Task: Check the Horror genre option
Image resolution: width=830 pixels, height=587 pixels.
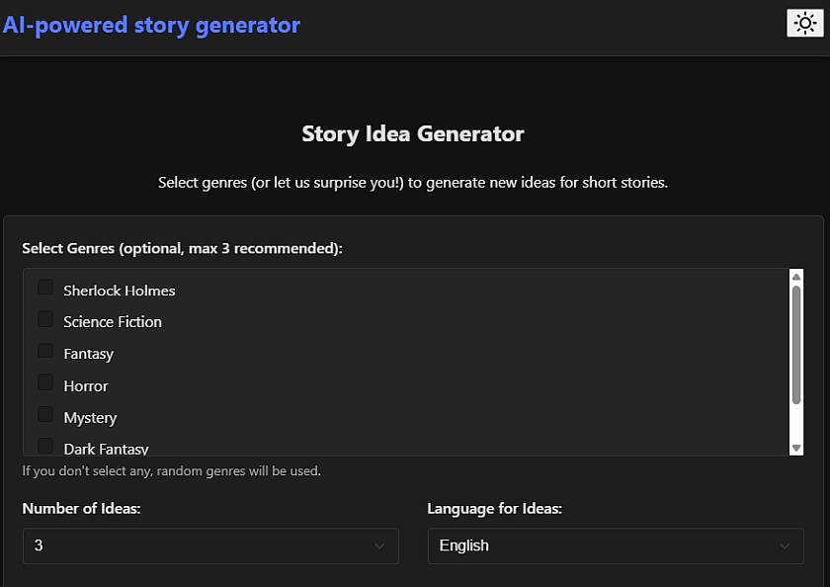Action: [44, 380]
